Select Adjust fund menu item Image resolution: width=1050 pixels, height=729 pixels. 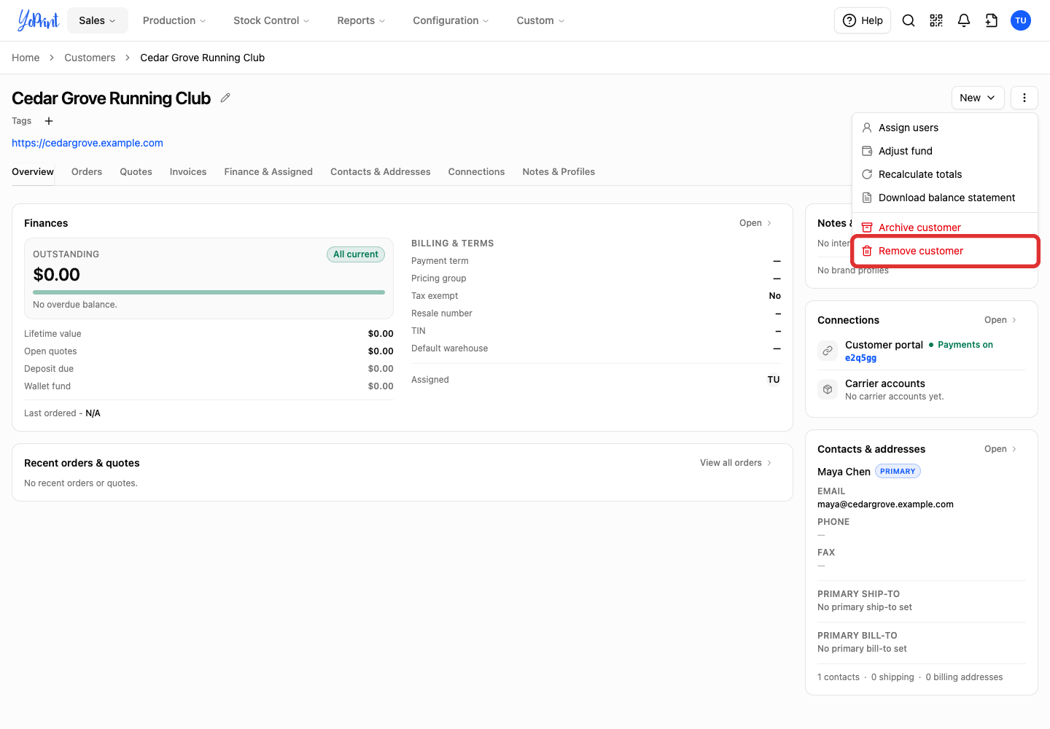point(945,151)
